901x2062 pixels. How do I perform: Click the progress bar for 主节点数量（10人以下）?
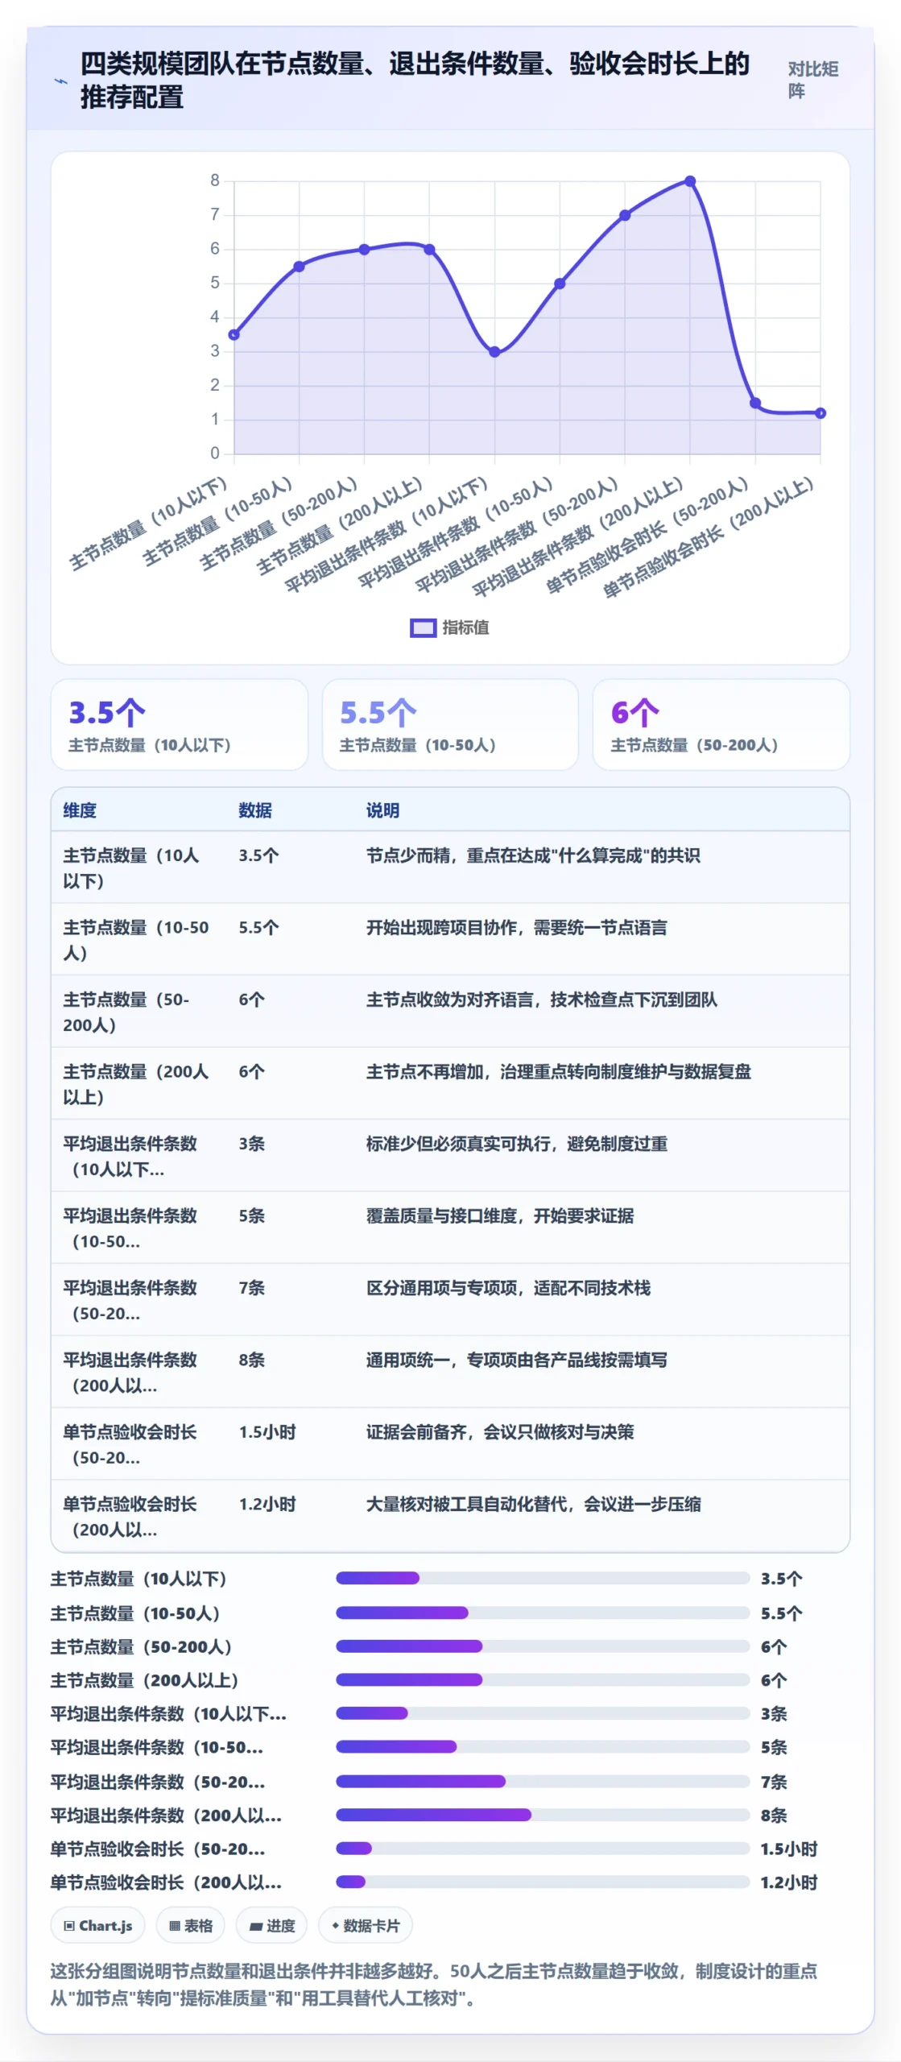click(543, 1579)
